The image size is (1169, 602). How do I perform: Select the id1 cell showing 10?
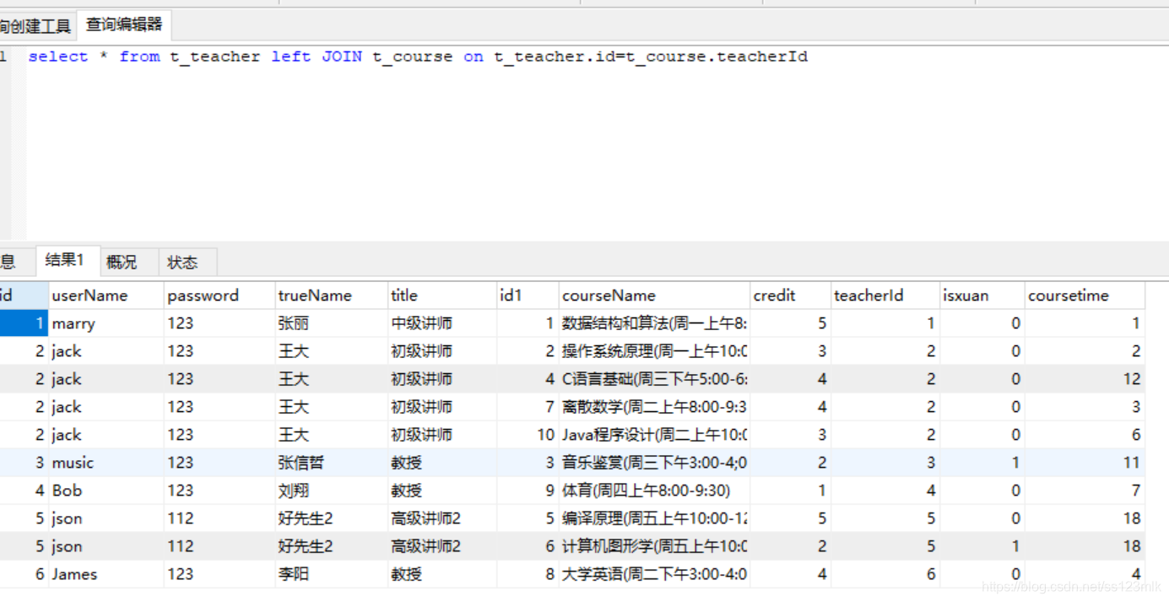(x=528, y=435)
